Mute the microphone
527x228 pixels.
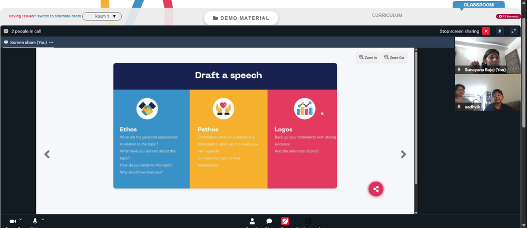coord(35,221)
